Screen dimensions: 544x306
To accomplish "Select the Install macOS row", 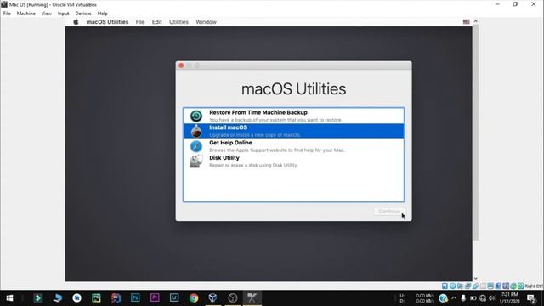I will [x=293, y=131].
